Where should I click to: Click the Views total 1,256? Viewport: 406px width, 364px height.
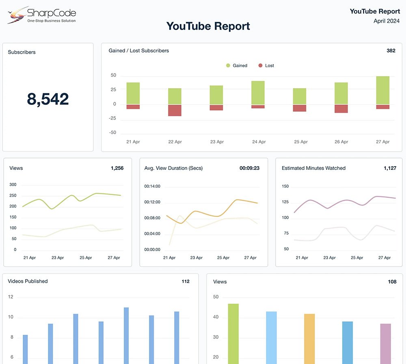pos(117,168)
